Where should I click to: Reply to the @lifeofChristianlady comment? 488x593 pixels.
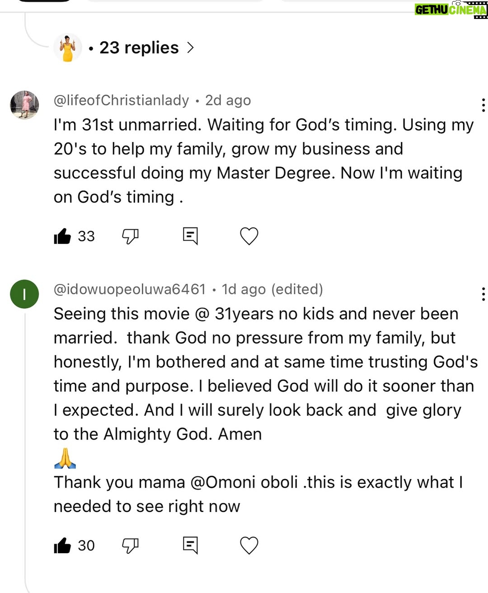190,236
